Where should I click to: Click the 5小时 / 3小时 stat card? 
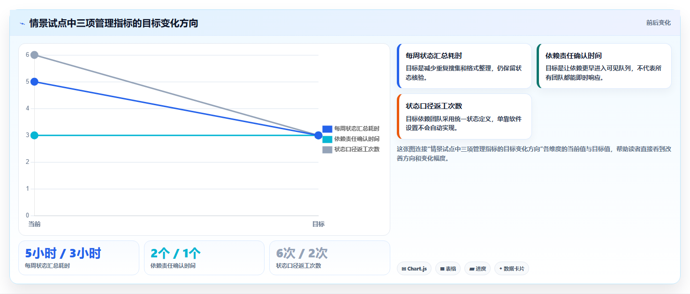coord(79,258)
